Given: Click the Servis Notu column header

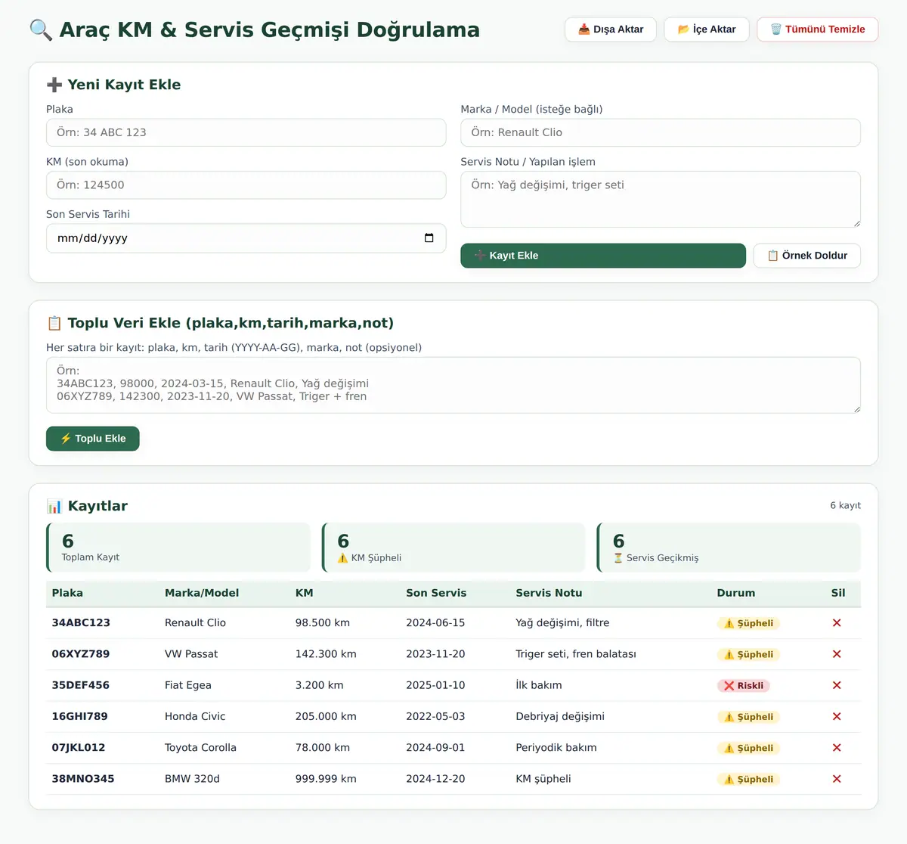Looking at the screenshot, I should point(549,594).
